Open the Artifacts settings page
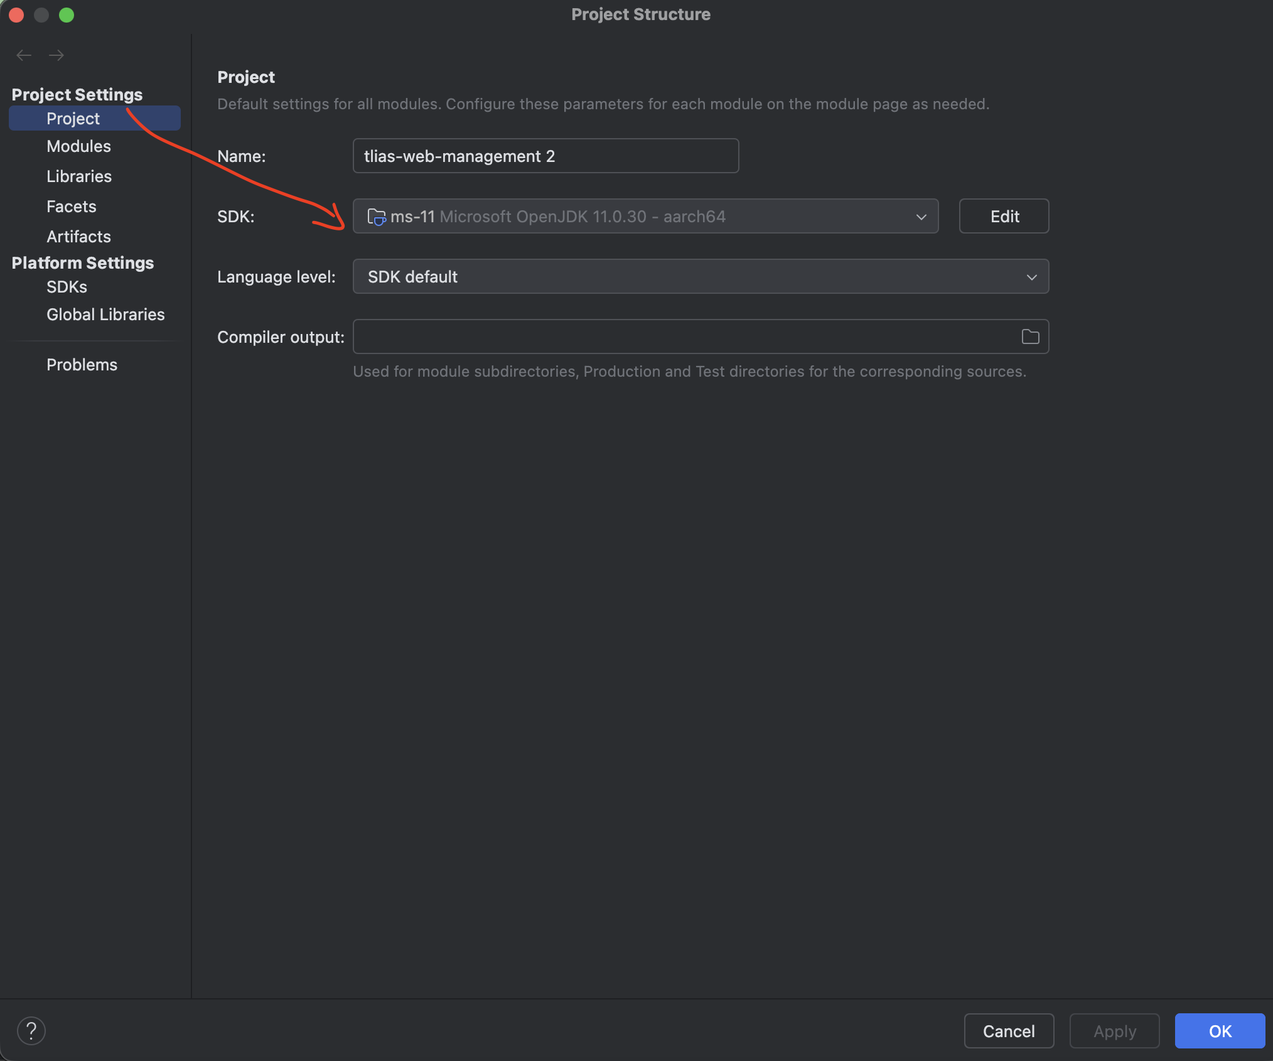This screenshot has width=1273, height=1061. pos(78,237)
